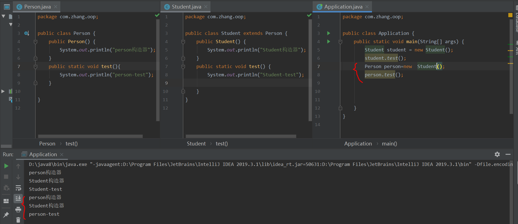518x224 pixels.
Task: Click the Student breadcrumb in Student.java
Action: coord(196,144)
